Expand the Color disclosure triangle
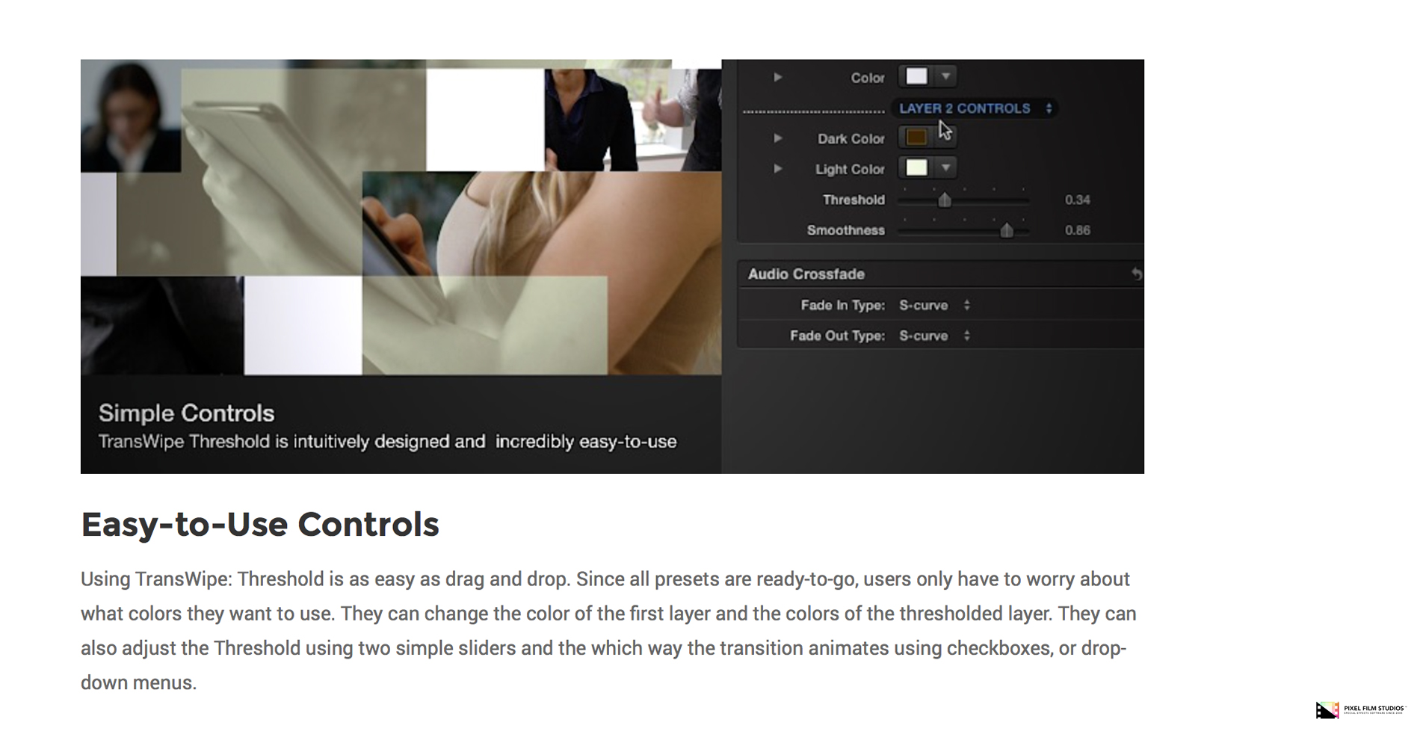This screenshot has width=1426, height=746. [x=777, y=77]
